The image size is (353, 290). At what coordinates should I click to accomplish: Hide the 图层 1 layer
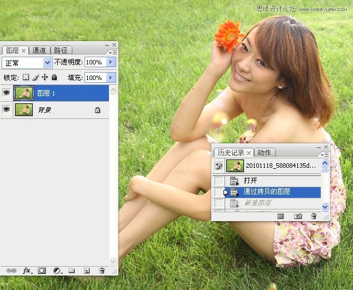pyautogui.click(x=7, y=93)
